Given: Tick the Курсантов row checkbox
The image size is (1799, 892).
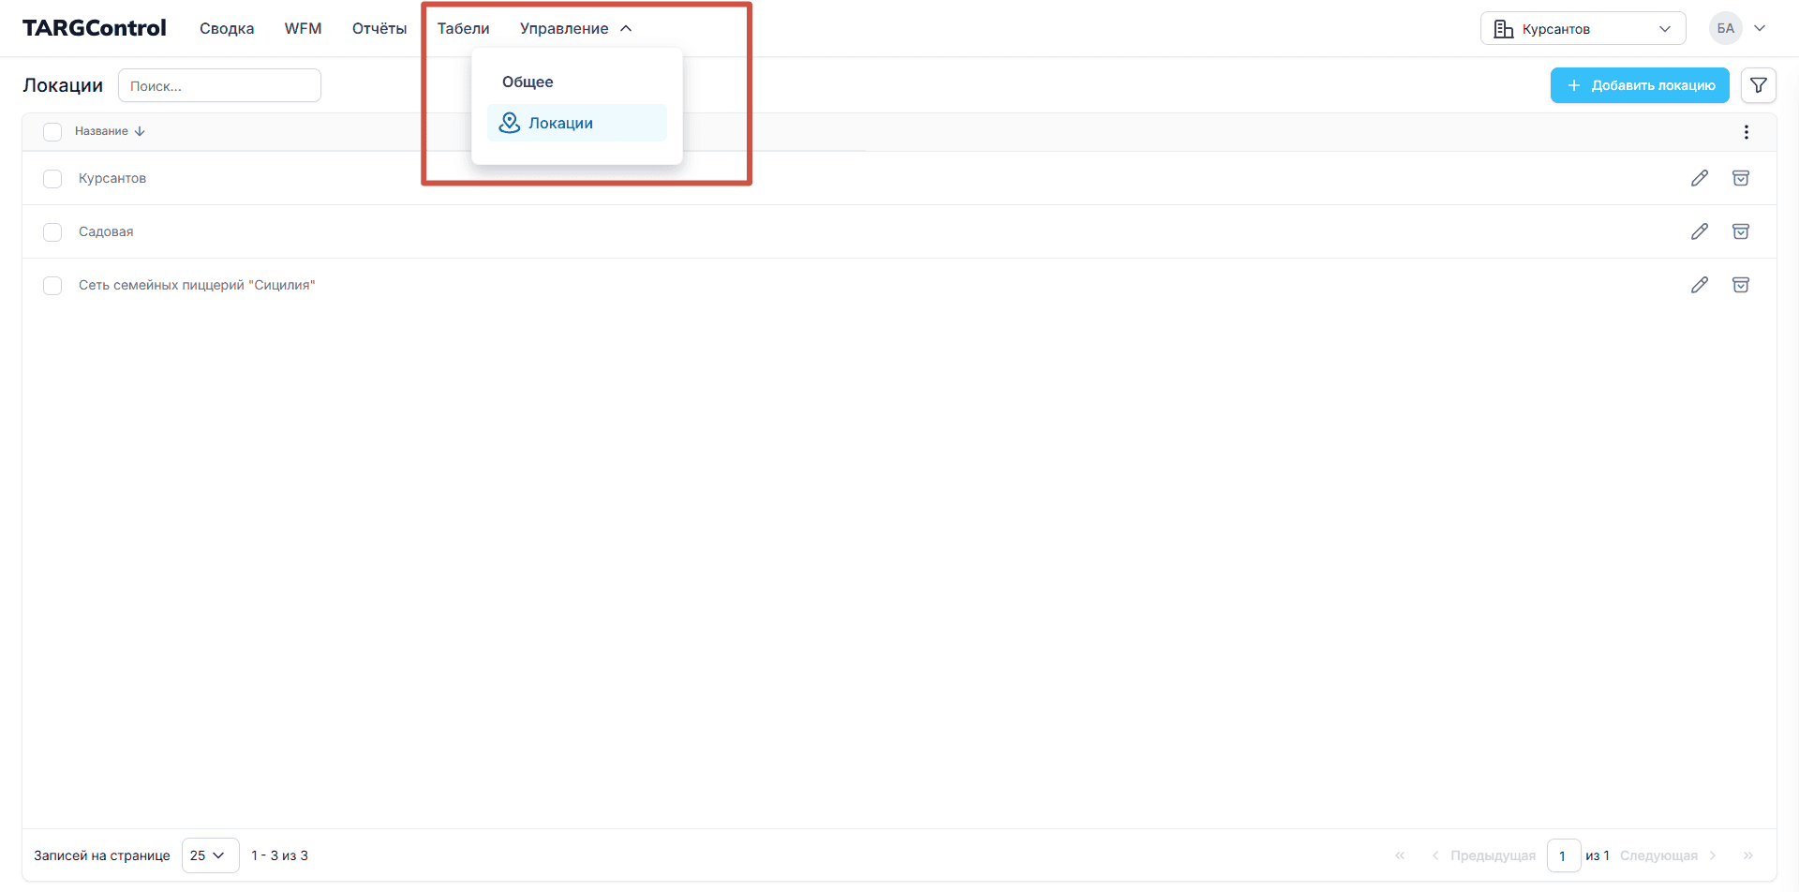Looking at the screenshot, I should click(52, 179).
